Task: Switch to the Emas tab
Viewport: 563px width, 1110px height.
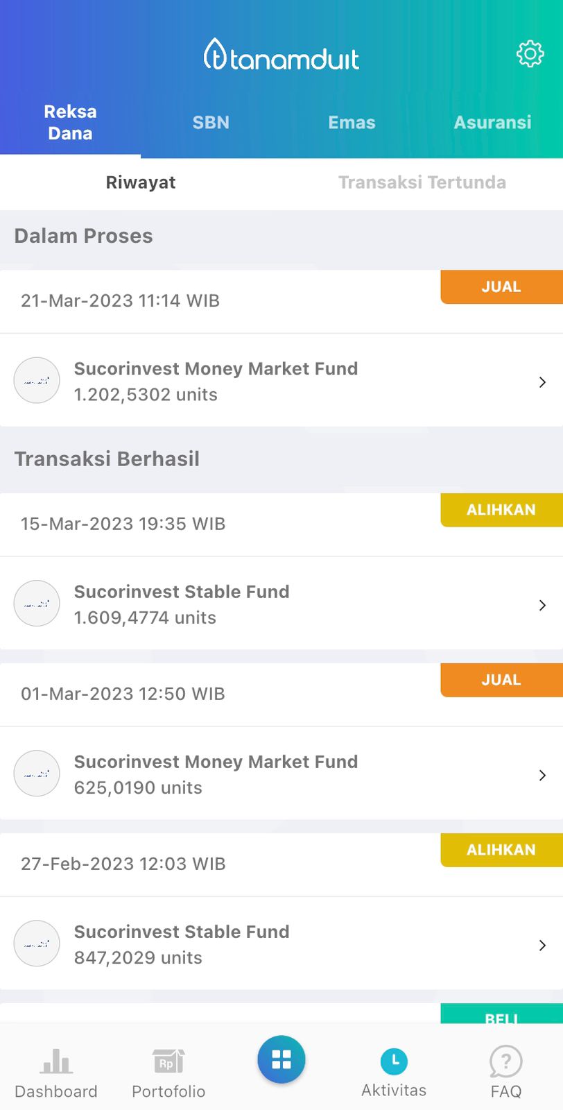Action: click(x=352, y=123)
